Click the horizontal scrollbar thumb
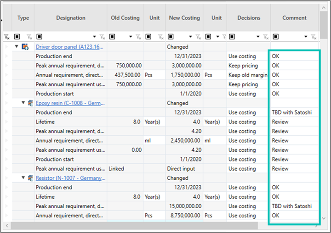The image size is (331, 233). 134,226
